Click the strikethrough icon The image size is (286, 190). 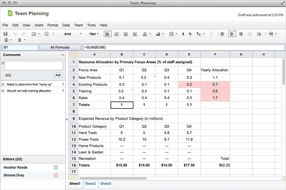coord(134,34)
